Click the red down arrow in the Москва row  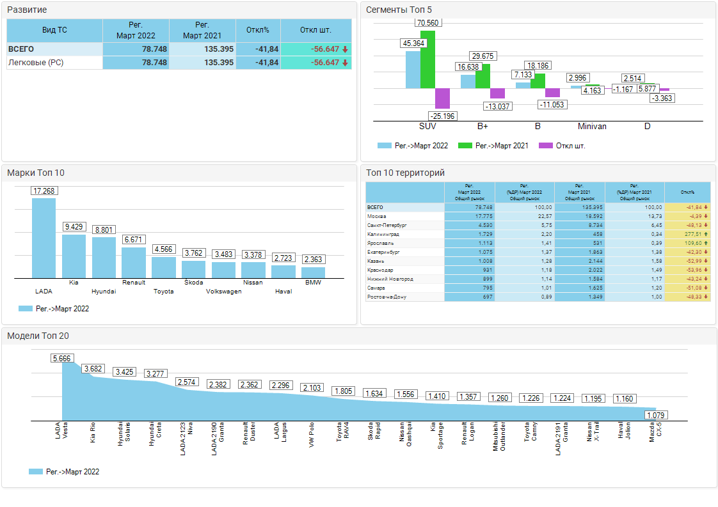(705, 217)
